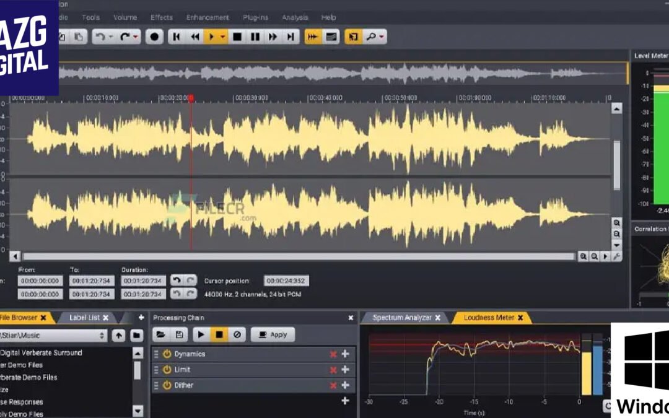Toggle the Dither effect power button
This screenshot has height=418, width=669.
167,385
